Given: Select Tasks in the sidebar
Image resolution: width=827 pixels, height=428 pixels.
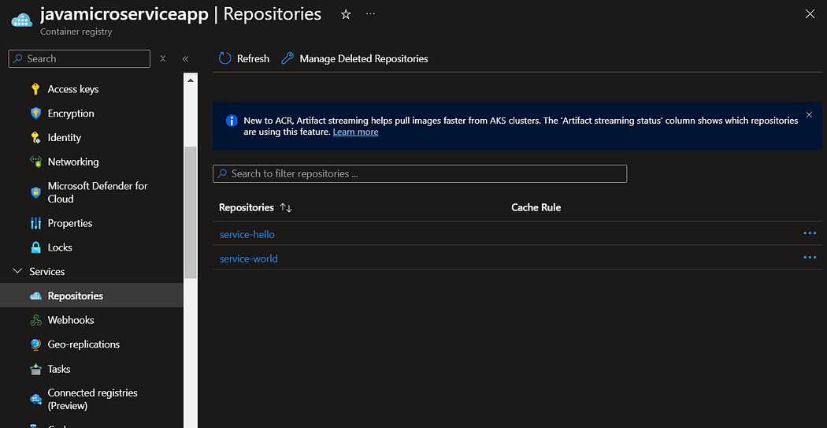Looking at the screenshot, I should 59,369.
